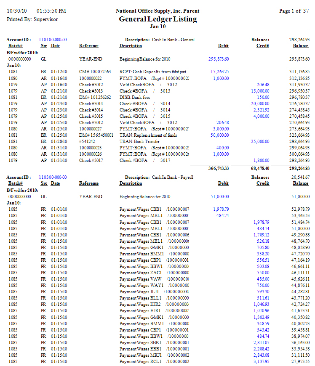The width and height of the screenshot is (315, 366).
Task: Open account ID 110300-000-00 link
Action: pyautogui.click(x=53, y=178)
